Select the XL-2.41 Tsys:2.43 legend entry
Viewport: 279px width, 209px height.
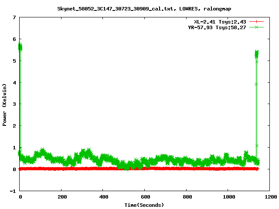[220, 22]
